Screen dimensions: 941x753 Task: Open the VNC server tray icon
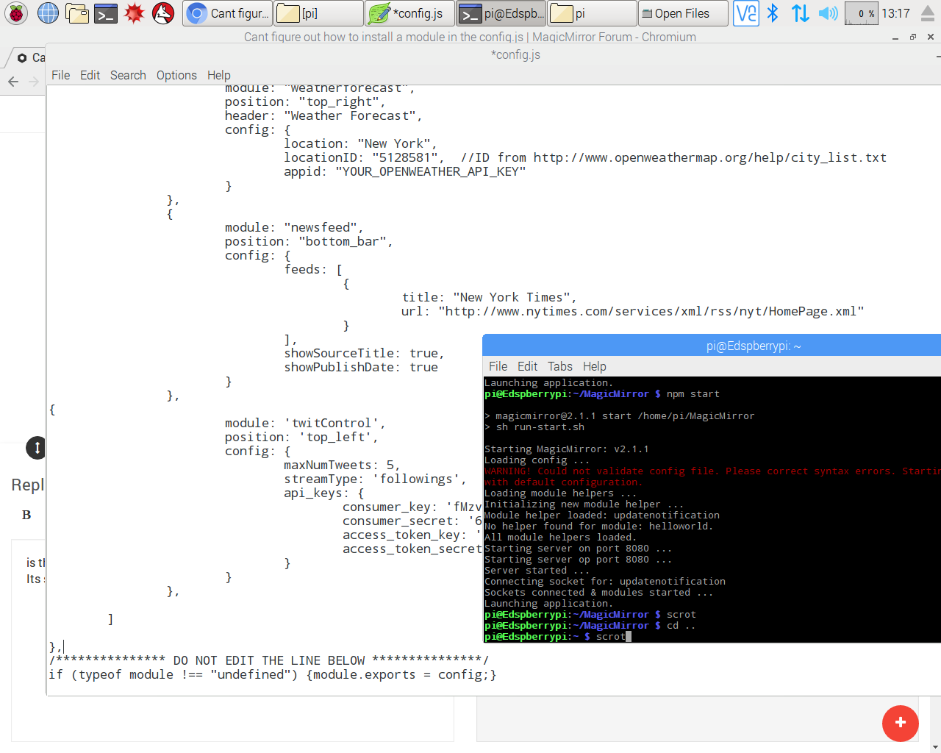746,13
